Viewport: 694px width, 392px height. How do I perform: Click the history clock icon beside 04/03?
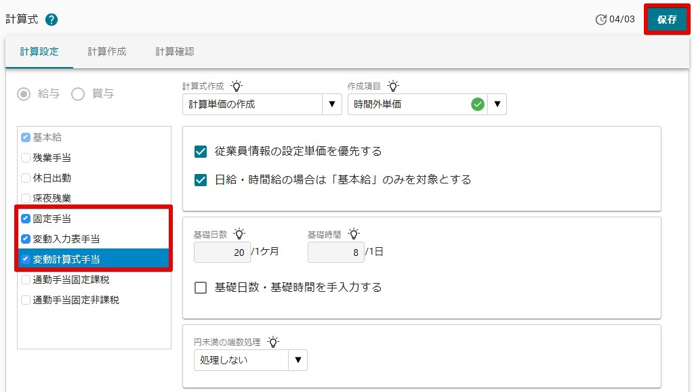pyautogui.click(x=600, y=20)
